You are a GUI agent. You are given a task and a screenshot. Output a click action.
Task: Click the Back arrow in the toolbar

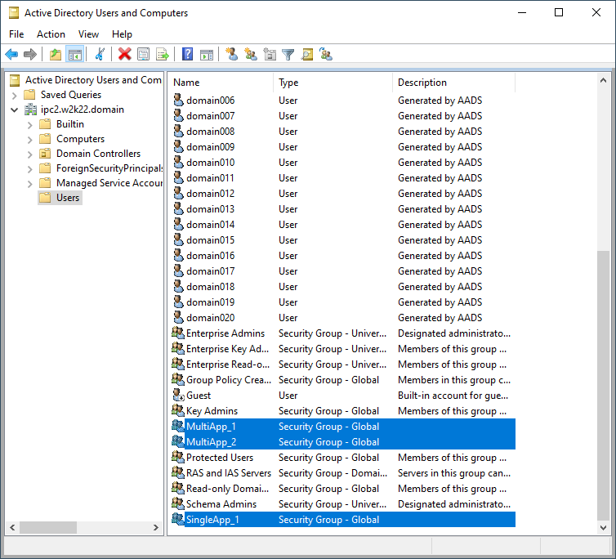coord(11,55)
